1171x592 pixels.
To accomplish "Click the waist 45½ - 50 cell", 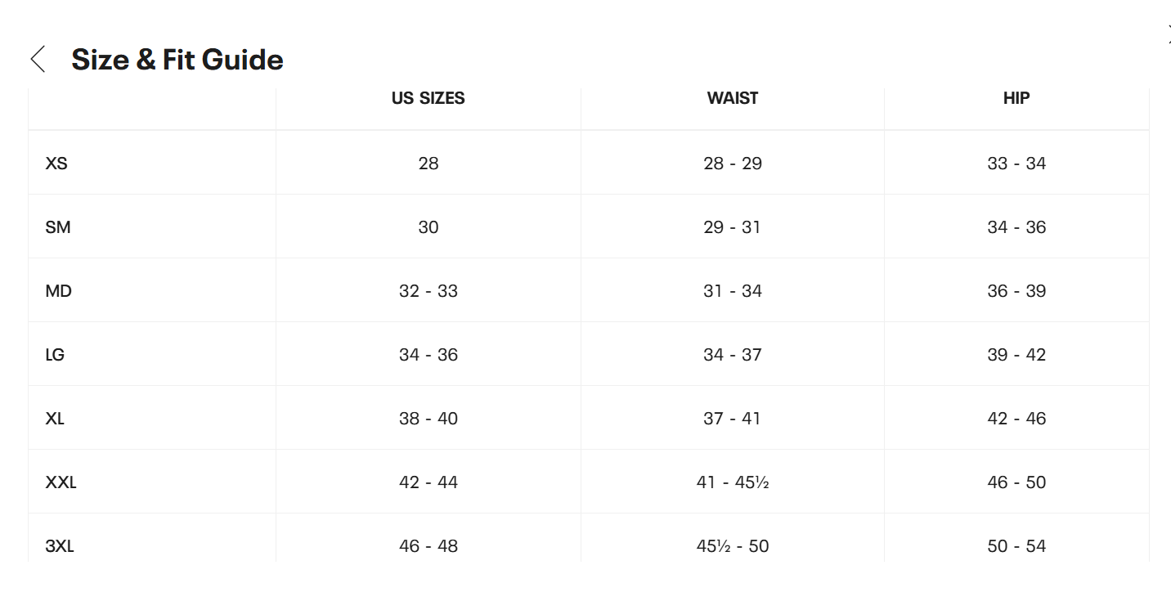I will pos(733,546).
